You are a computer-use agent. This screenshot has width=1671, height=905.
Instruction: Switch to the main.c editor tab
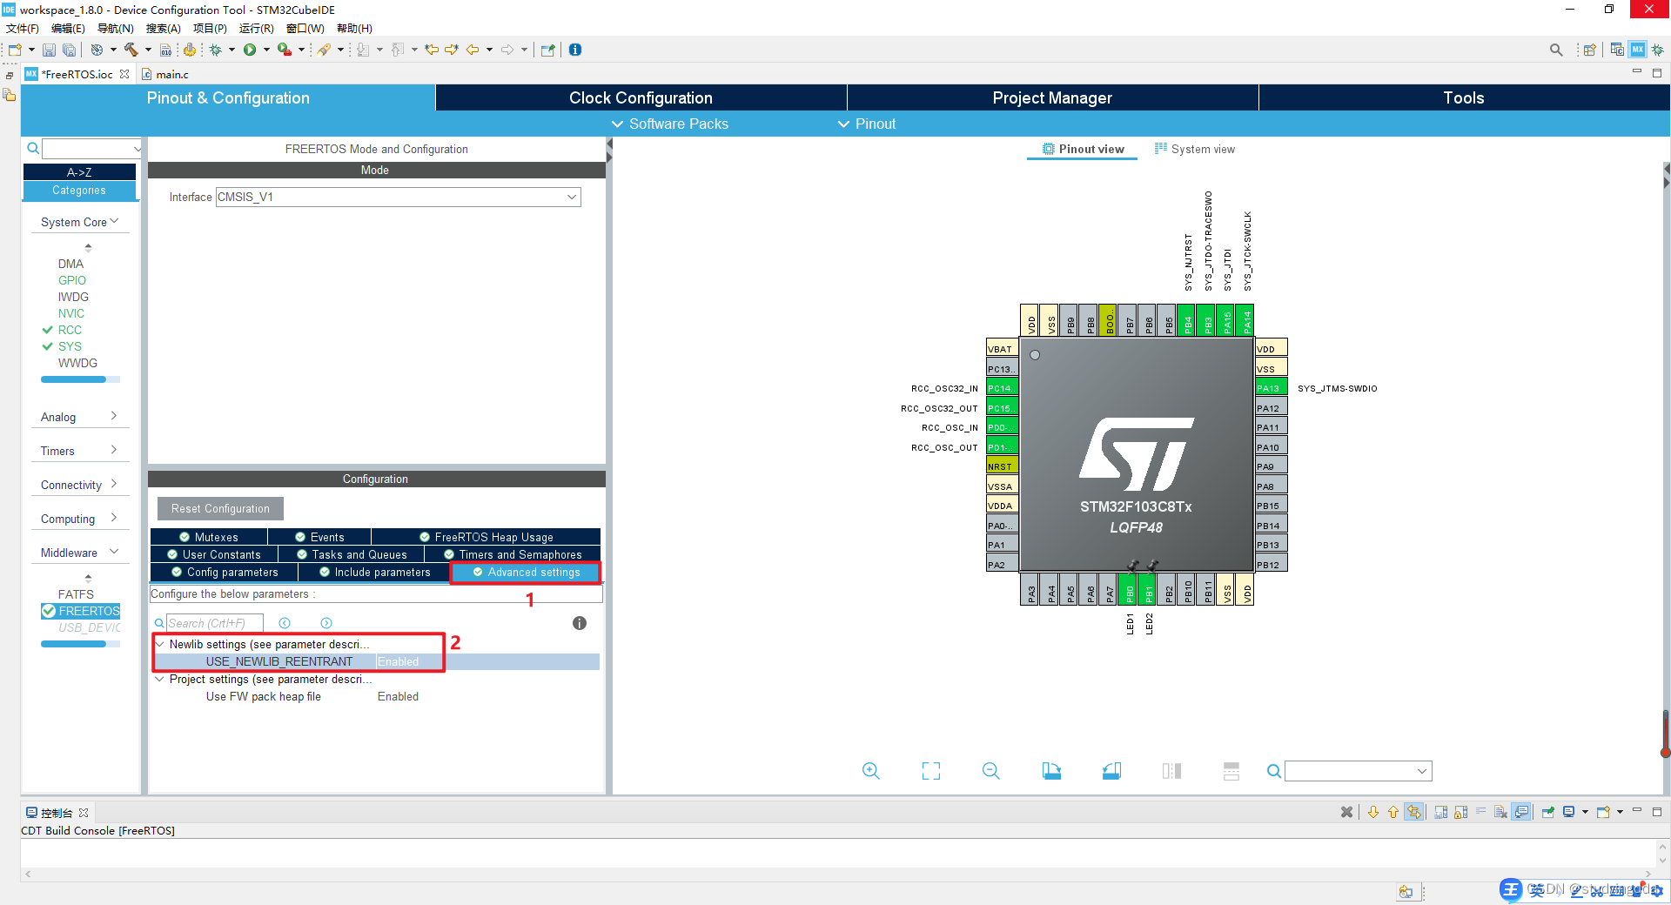click(165, 74)
